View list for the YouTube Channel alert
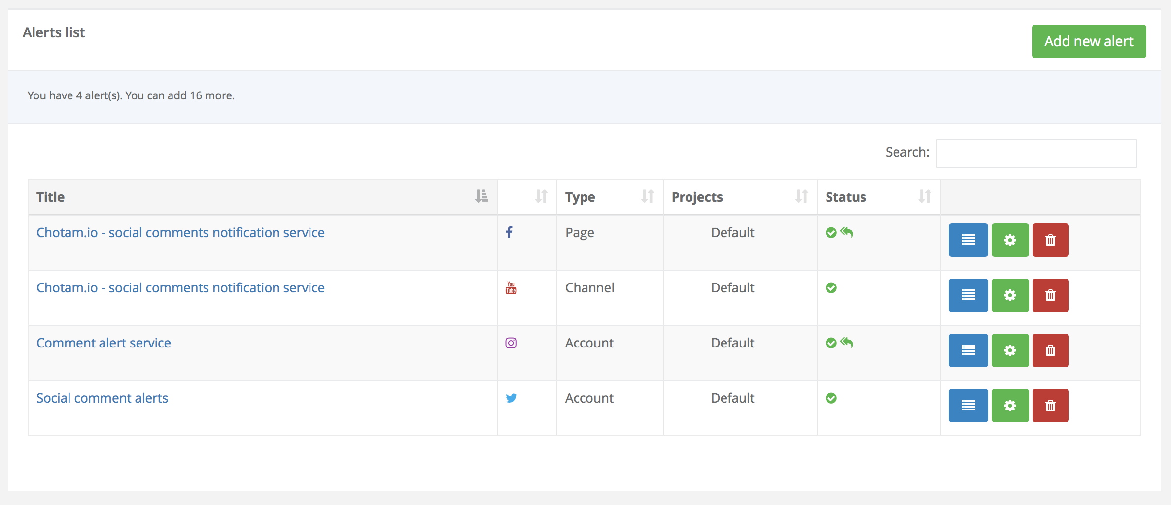Image resolution: width=1171 pixels, height=505 pixels. 968,295
